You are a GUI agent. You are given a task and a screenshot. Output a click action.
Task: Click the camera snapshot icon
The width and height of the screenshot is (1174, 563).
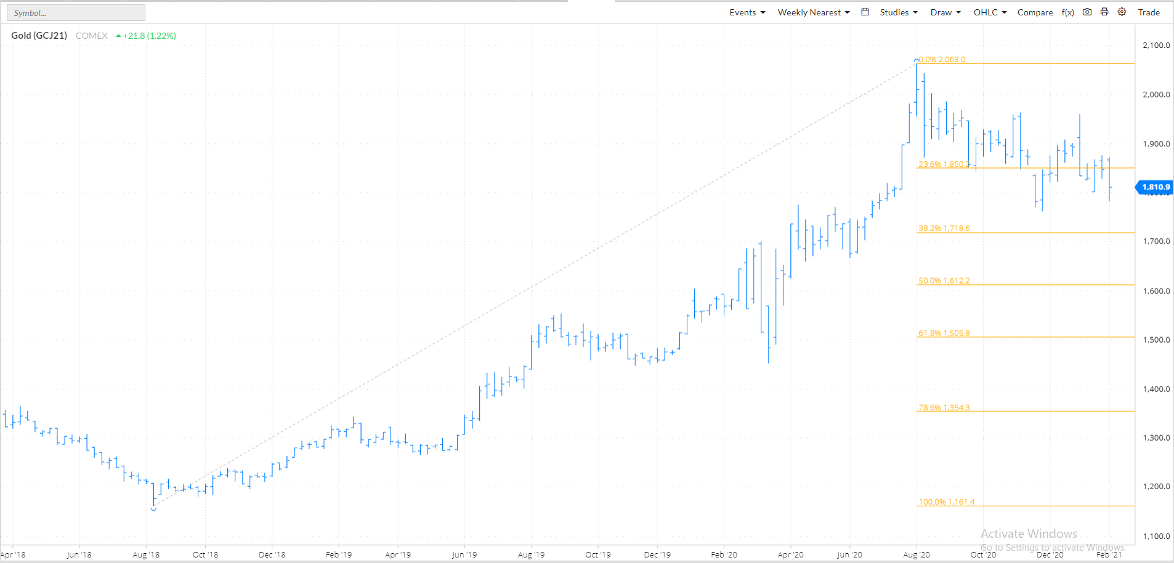1087,12
